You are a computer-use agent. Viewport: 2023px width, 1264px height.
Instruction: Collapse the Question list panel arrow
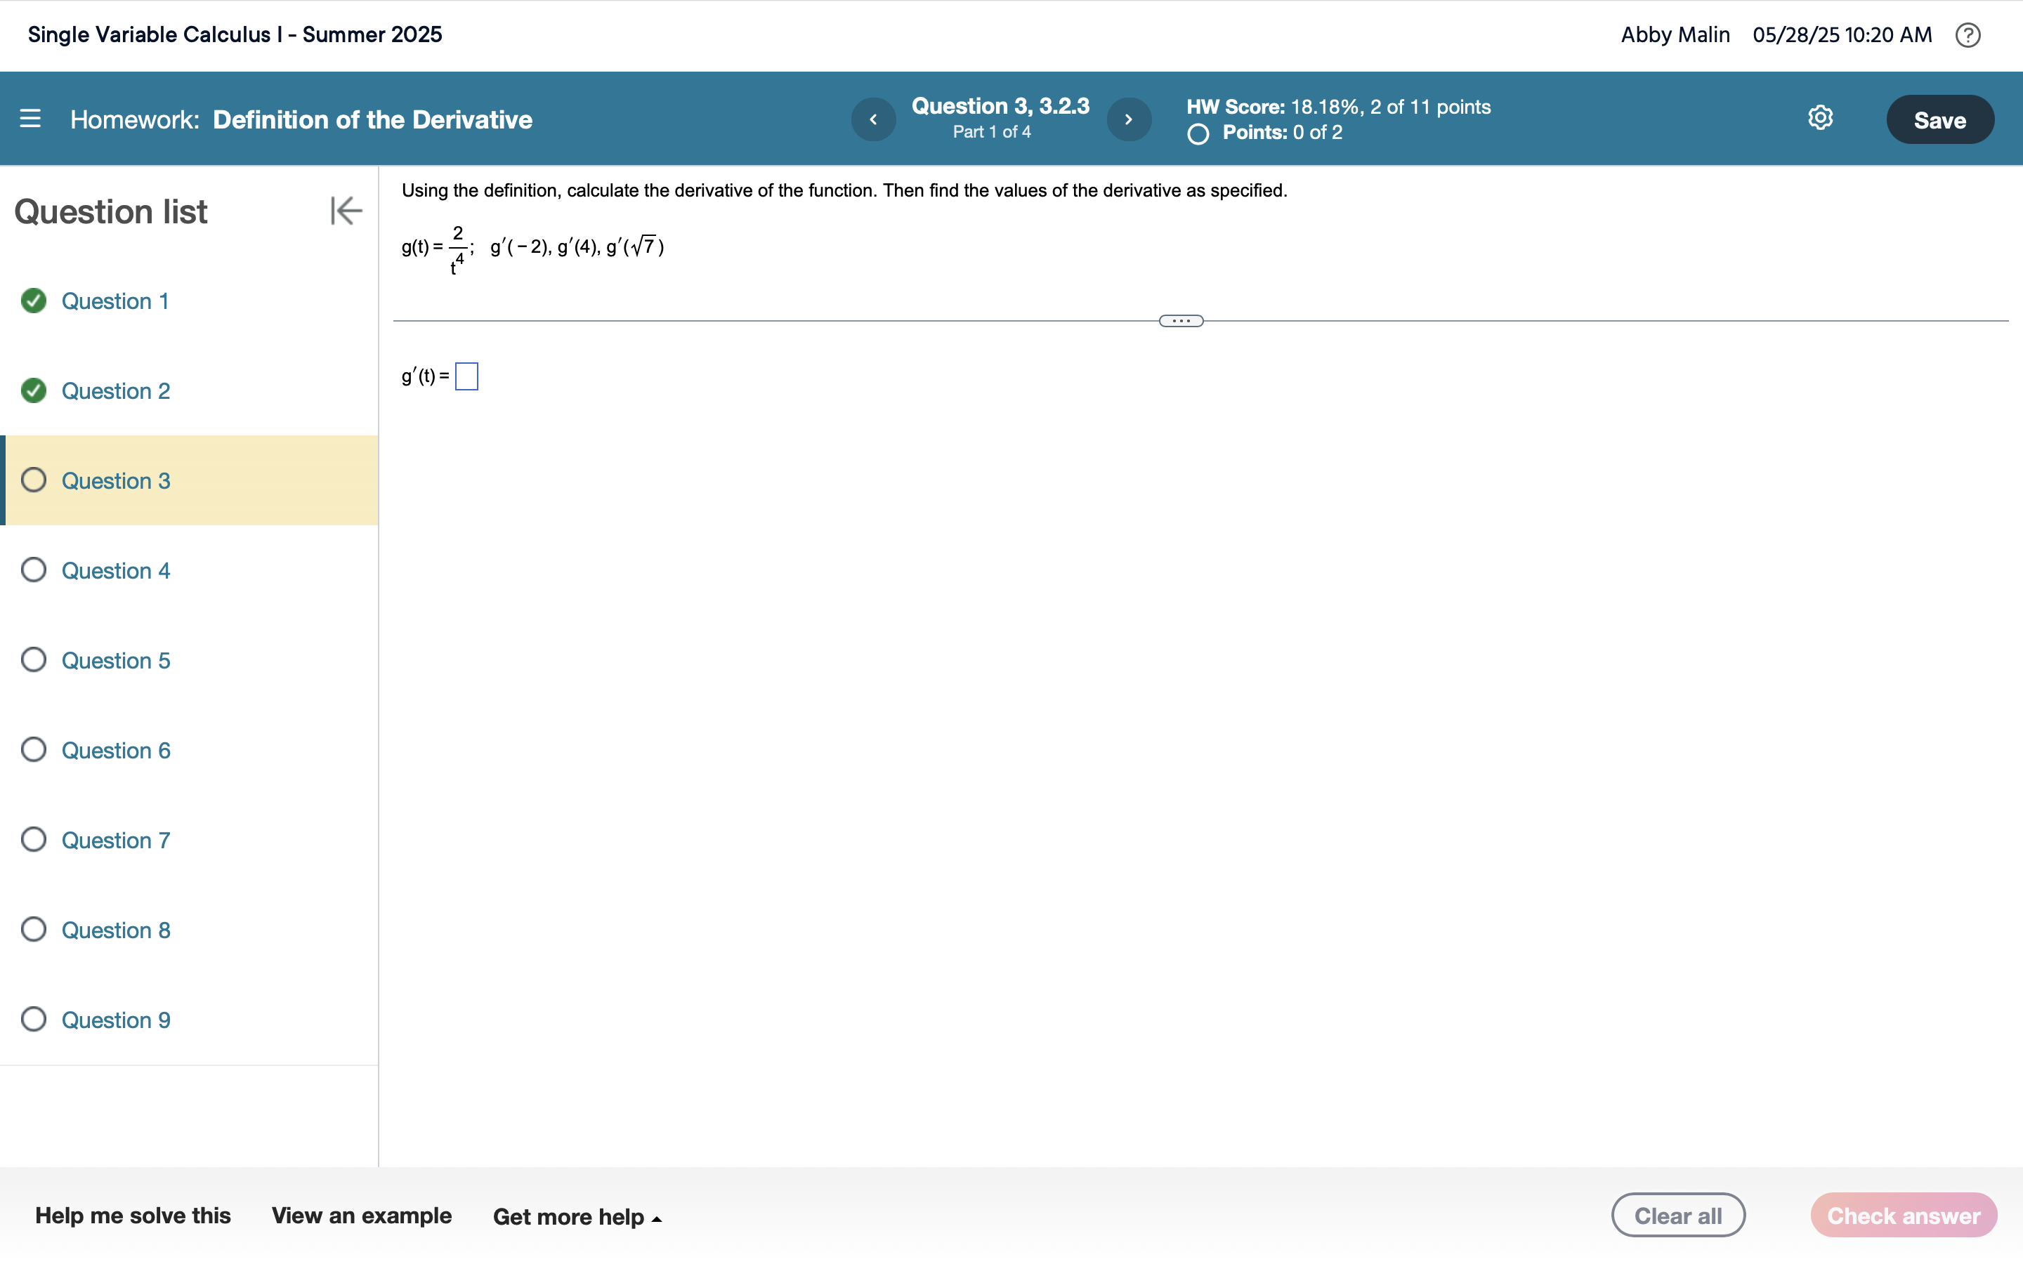click(346, 211)
